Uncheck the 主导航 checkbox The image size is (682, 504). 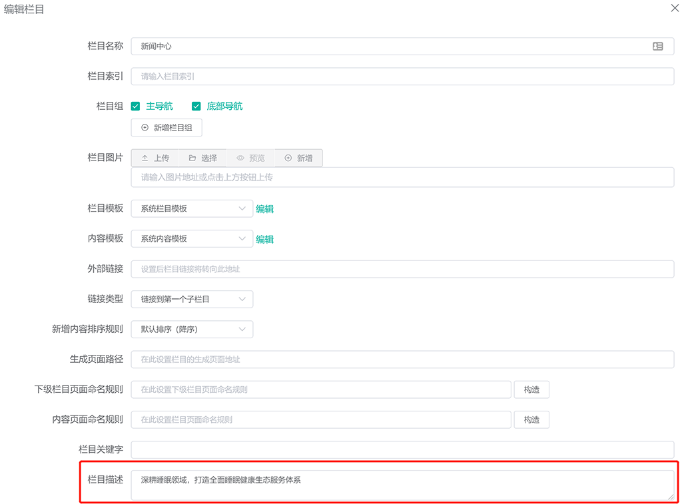click(136, 106)
